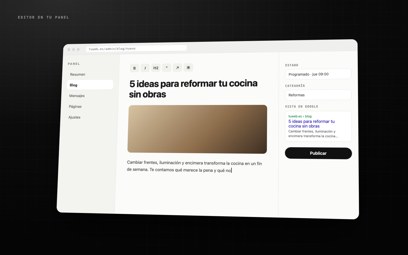Focus the browser address bar
Viewport: 408px width, 255px height.
(136, 48)
